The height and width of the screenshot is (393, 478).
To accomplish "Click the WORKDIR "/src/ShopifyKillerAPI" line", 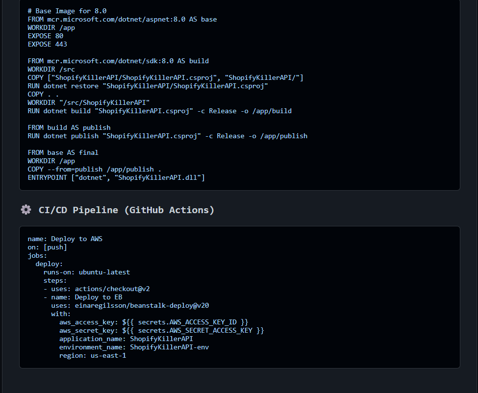I will point(89,103).
